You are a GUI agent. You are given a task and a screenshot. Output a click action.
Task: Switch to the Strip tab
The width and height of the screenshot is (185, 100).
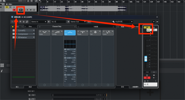(x=30, y=27)
